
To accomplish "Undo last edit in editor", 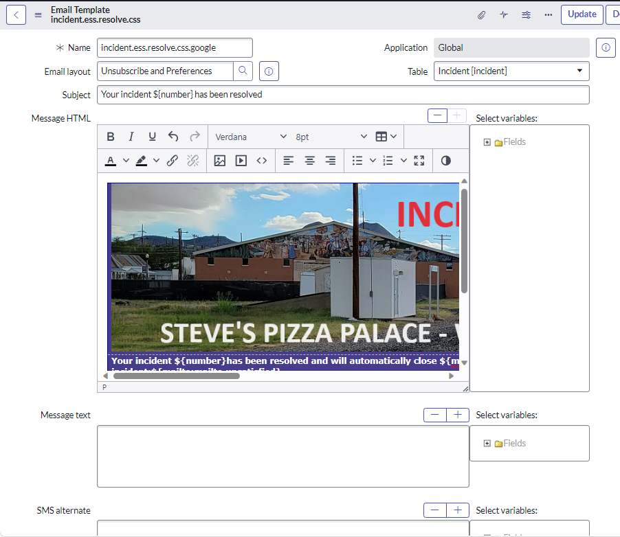I will pos(173,137).
